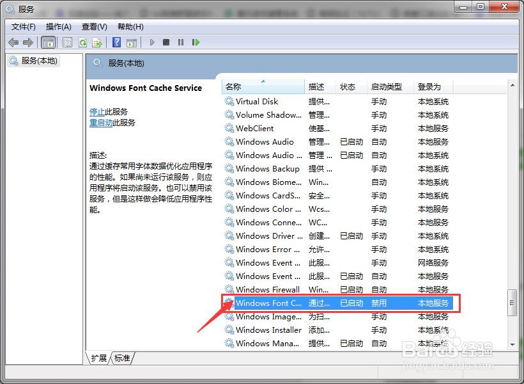Click the Forward arrow toolbar icon

tap(28, 42)
